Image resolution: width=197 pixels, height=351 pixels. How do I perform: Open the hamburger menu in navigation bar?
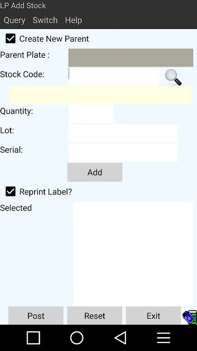tap(163, 337)
